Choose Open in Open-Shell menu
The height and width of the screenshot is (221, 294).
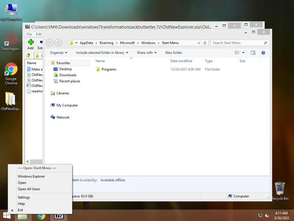22,183
